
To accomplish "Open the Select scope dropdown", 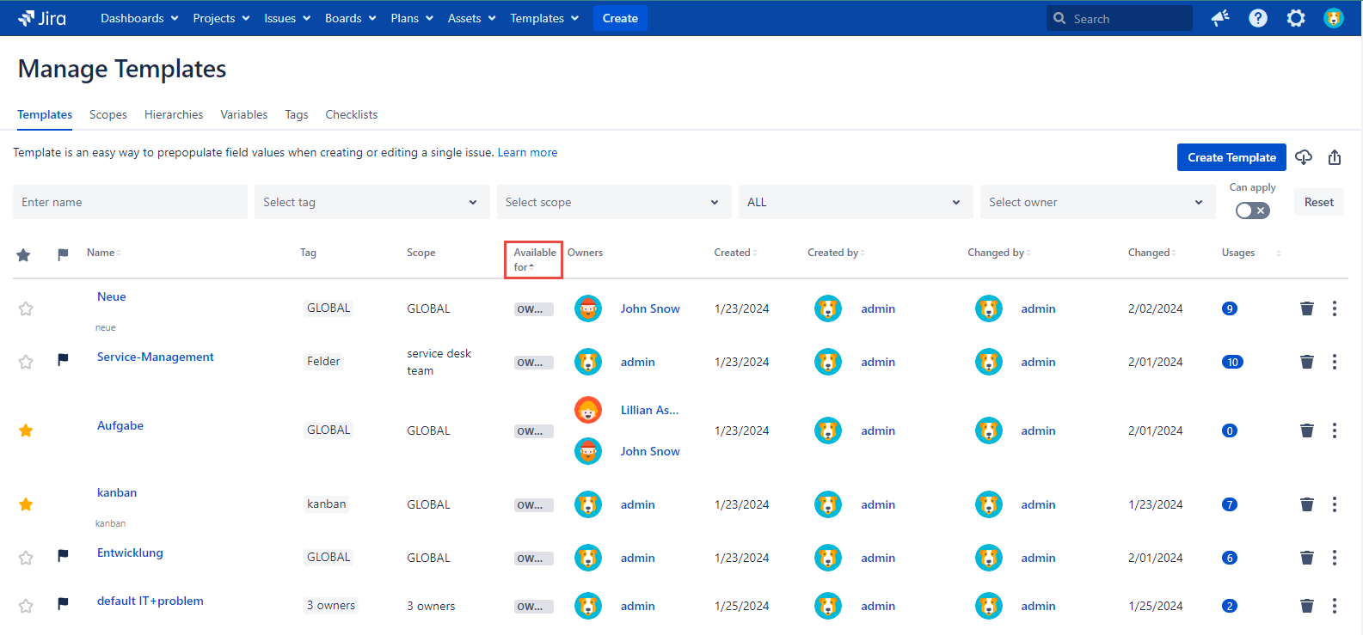I will 613,202.
